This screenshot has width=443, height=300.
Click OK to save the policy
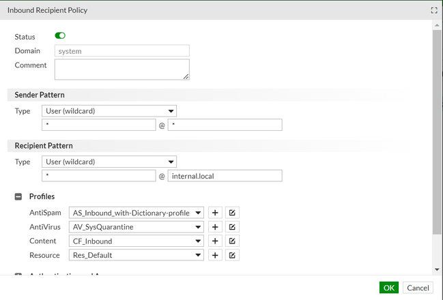(389, 288)
